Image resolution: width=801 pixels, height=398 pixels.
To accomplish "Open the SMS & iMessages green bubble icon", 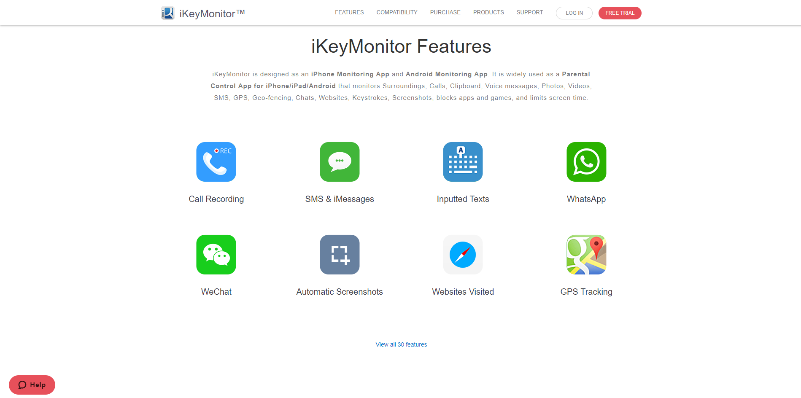I will coord(340,162).
